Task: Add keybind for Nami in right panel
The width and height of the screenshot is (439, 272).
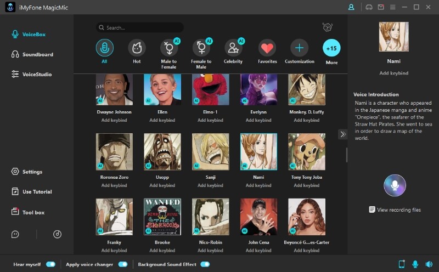Action: [393, 73]
